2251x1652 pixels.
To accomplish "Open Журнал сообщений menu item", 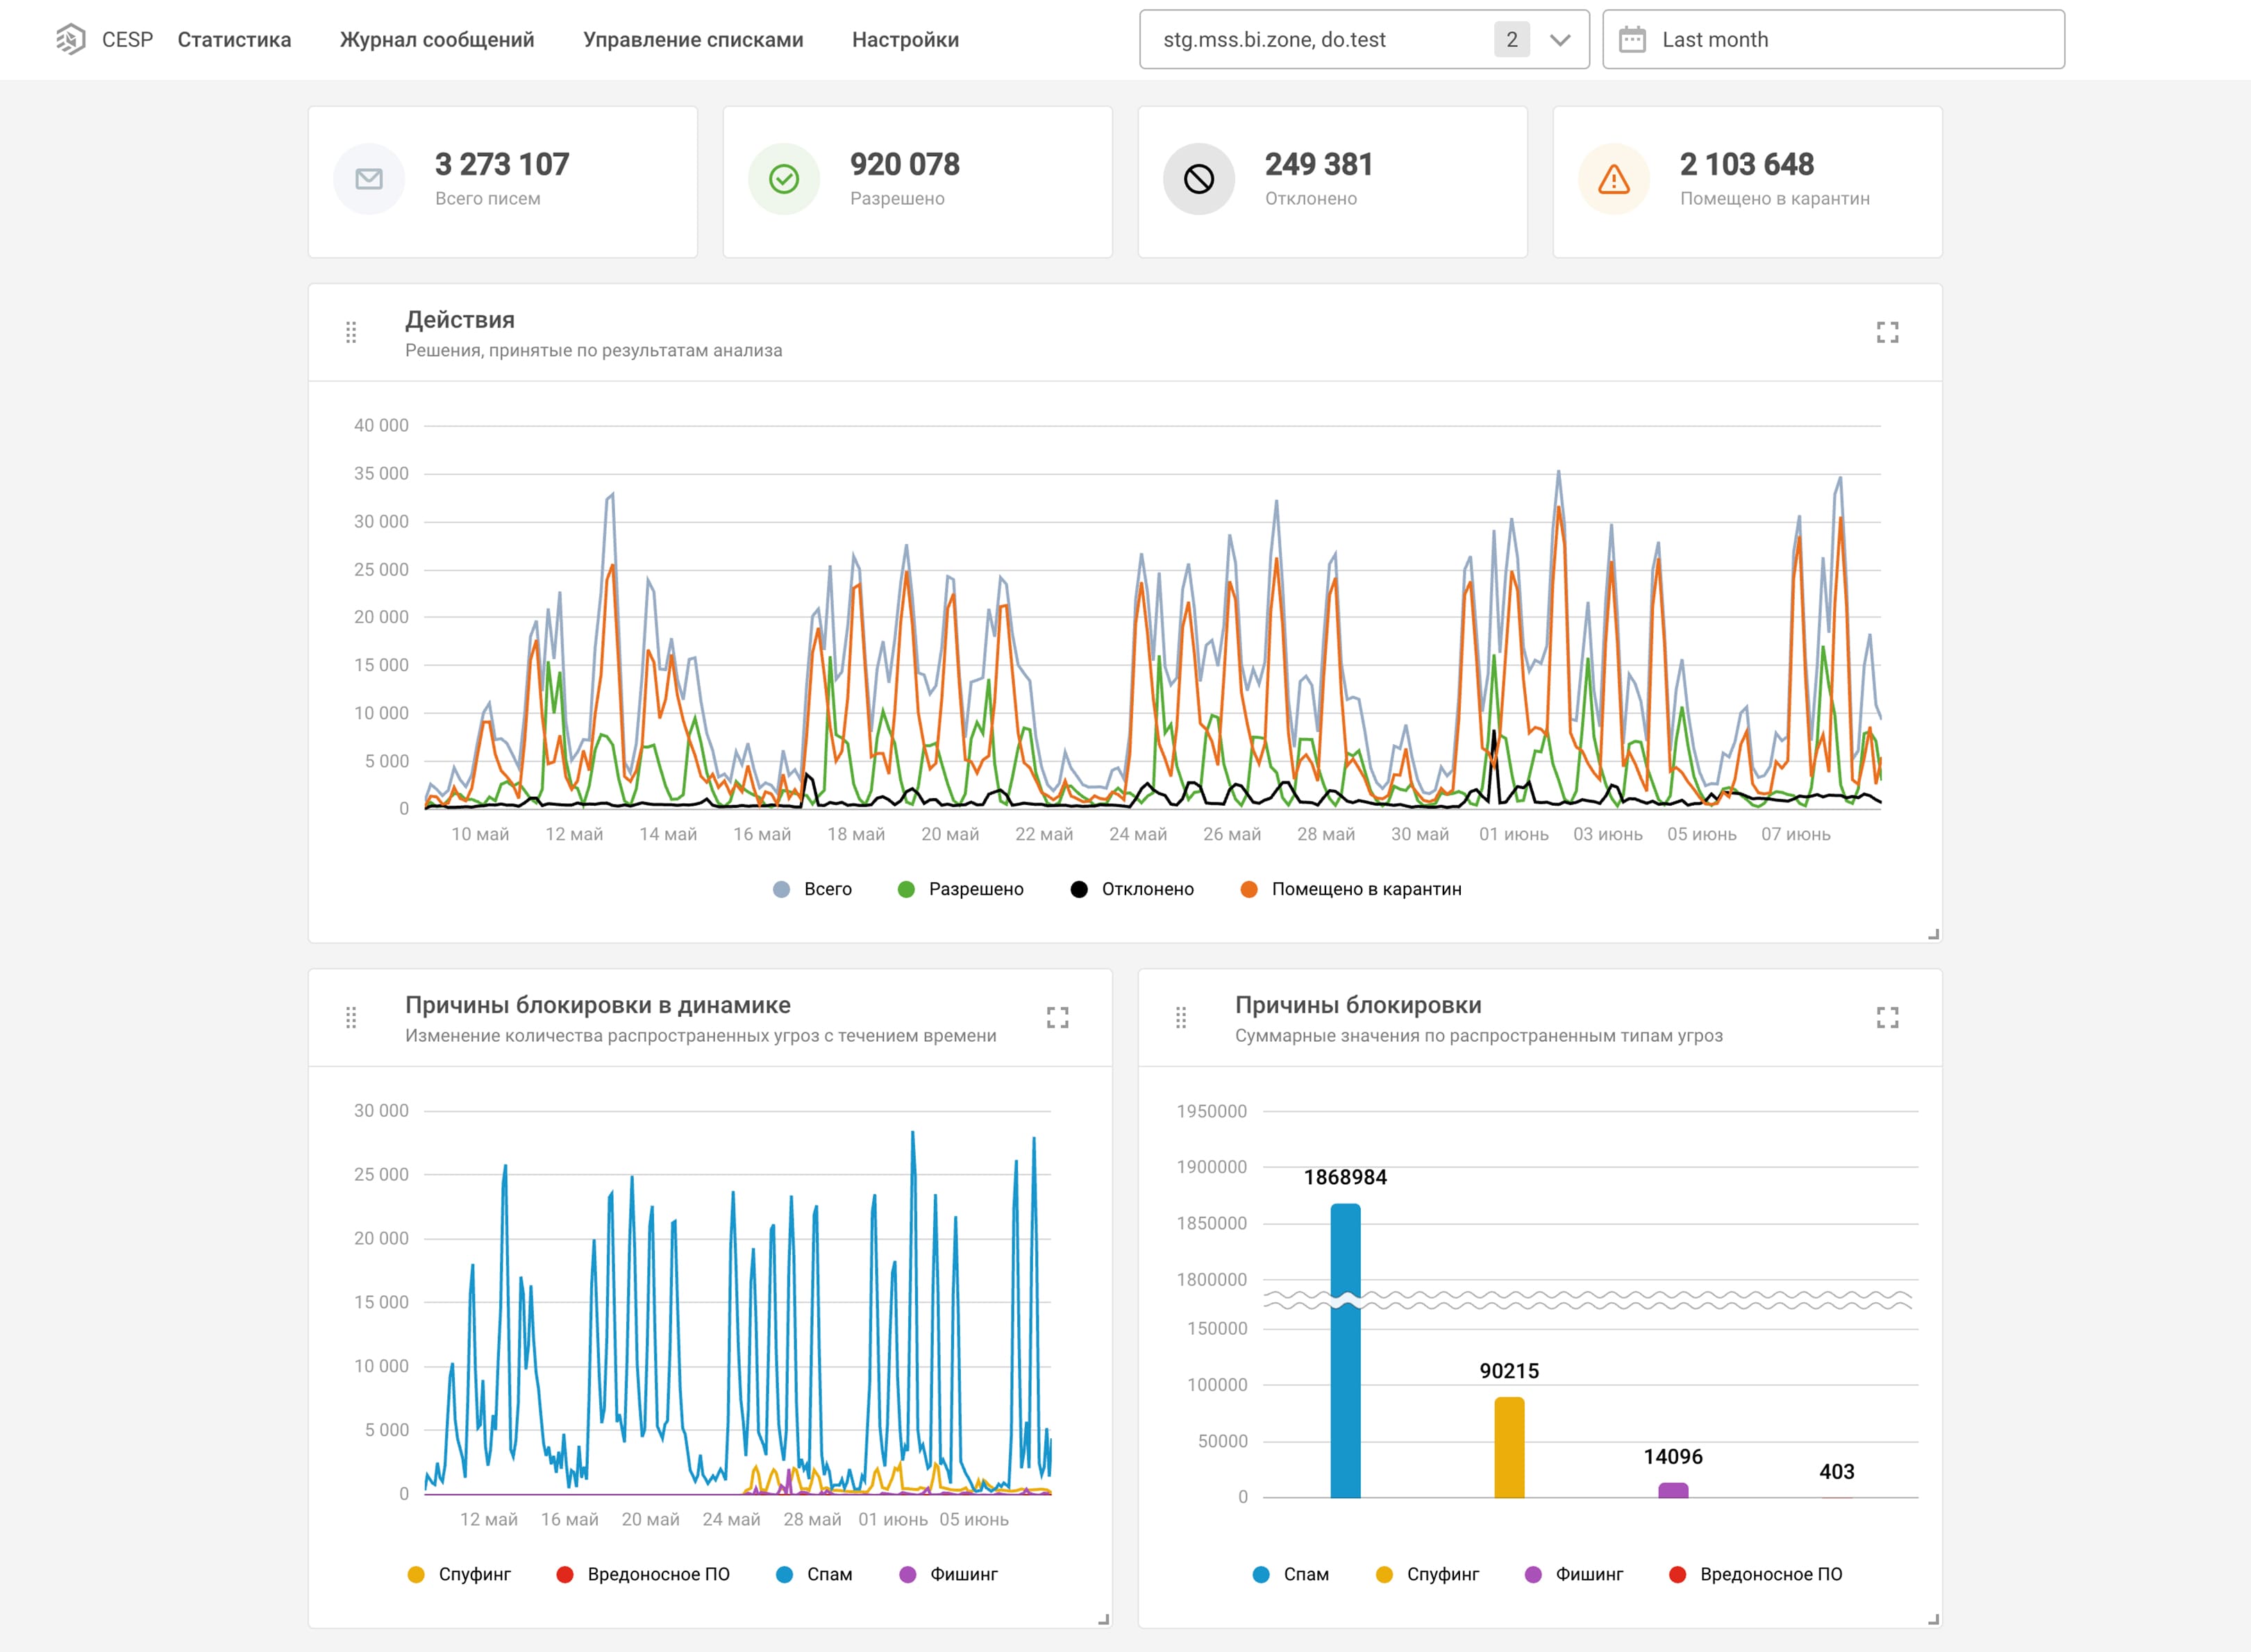I will [437, 40].
